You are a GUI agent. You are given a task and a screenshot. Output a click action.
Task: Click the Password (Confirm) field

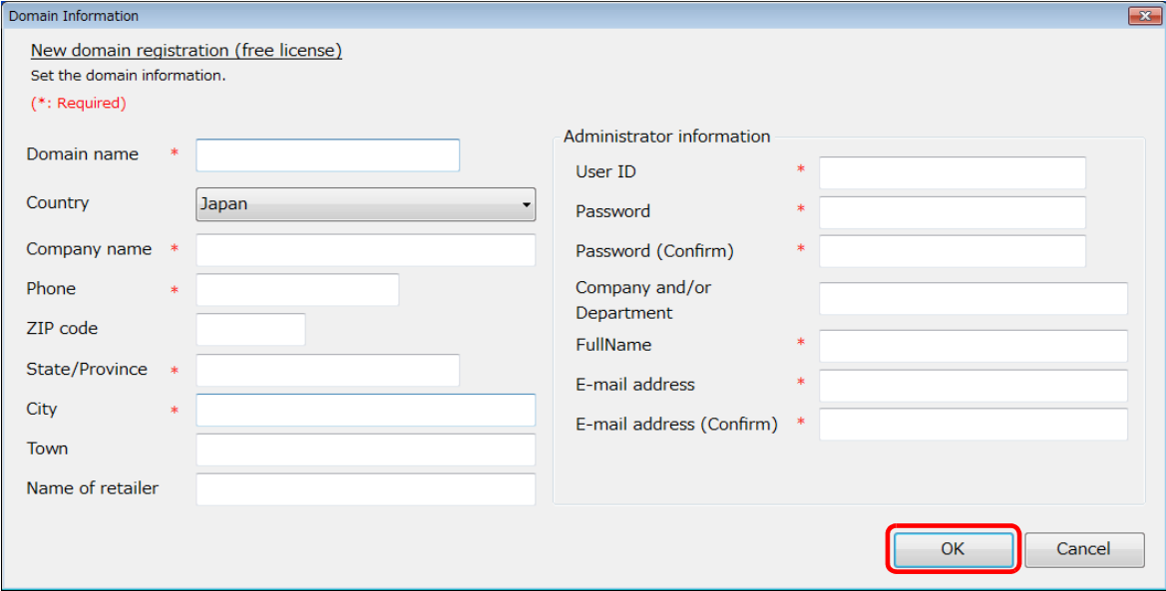[x=952, y=251]
